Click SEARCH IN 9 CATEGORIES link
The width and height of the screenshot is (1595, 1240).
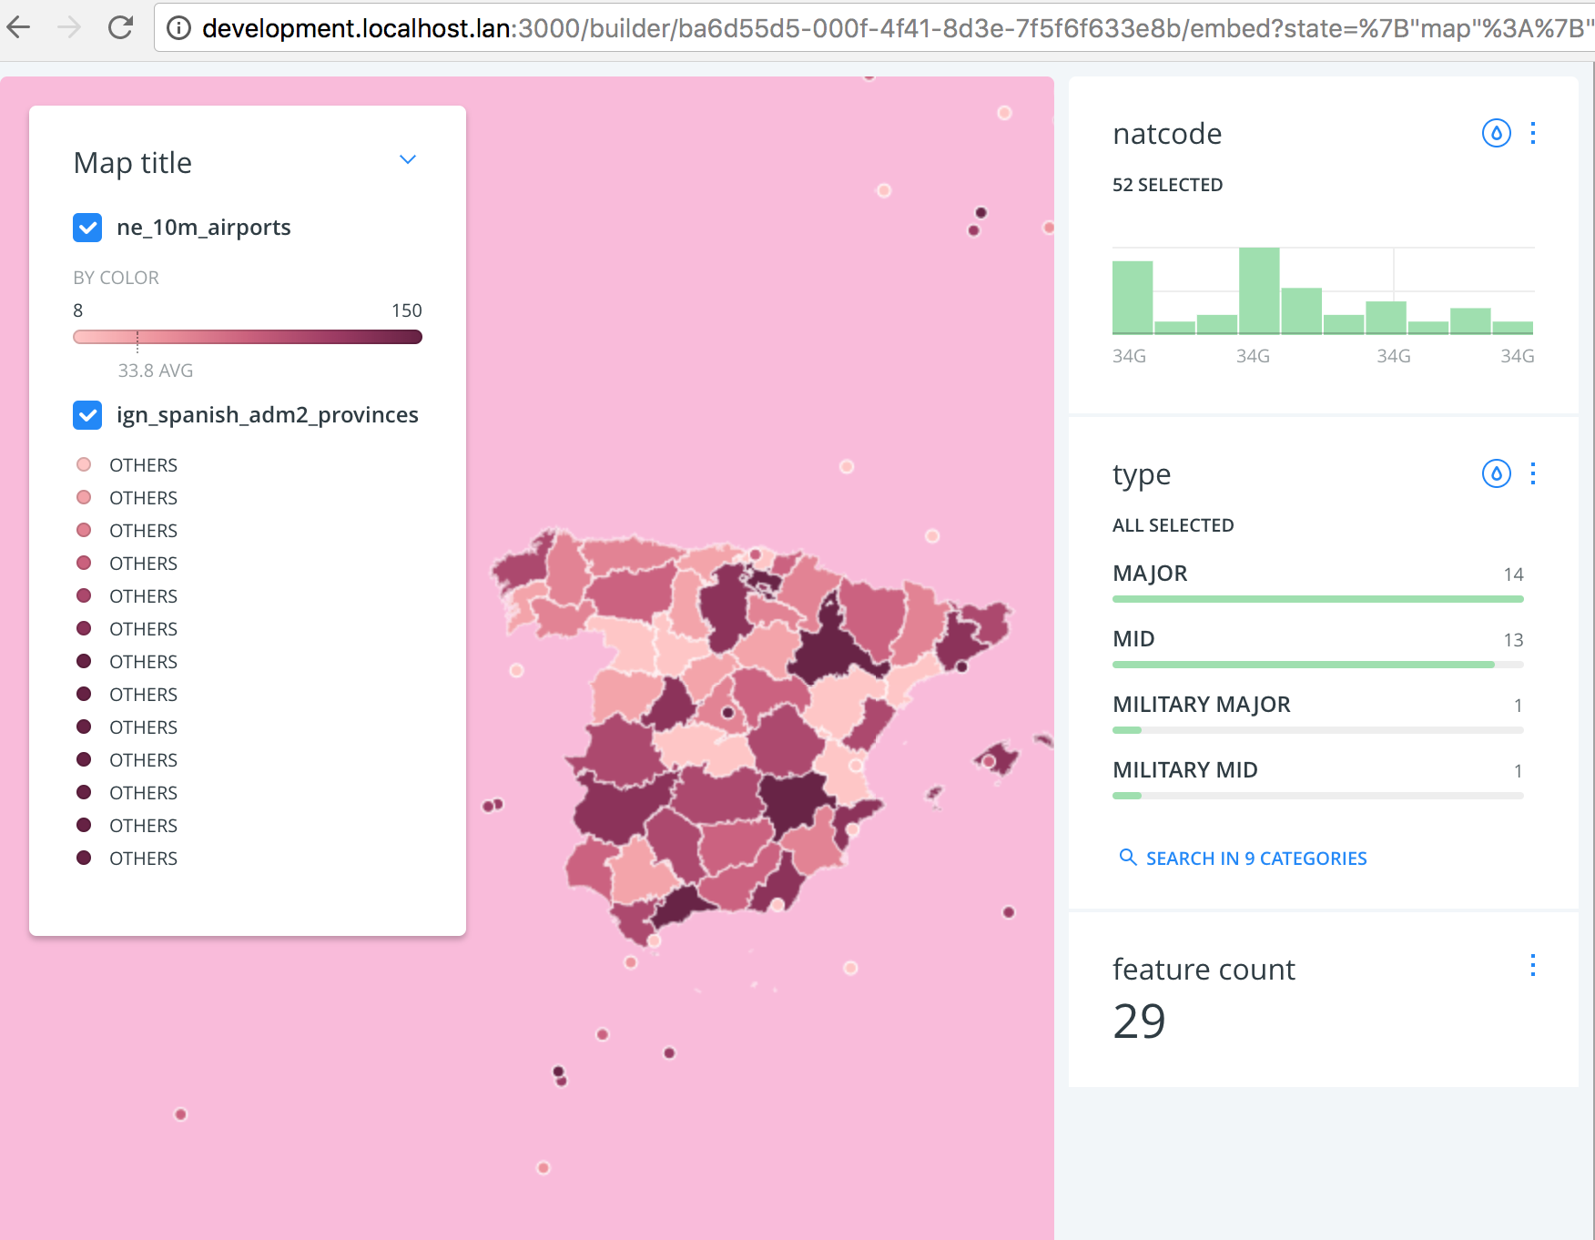pyautogui.click(x=1255, y=859)
